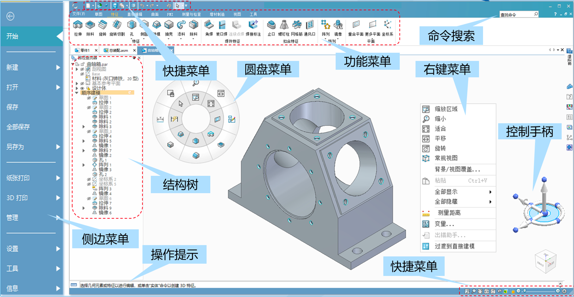Viewport: 574px width, 297px height.
Task: Collapse the 顺序建模 tree node
Action: (x=77, y=93)
